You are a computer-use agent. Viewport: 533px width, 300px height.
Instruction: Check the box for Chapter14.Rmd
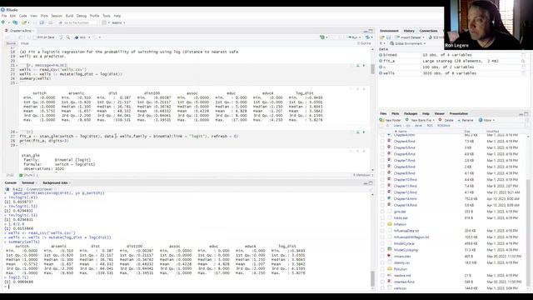tap(382, 205)
